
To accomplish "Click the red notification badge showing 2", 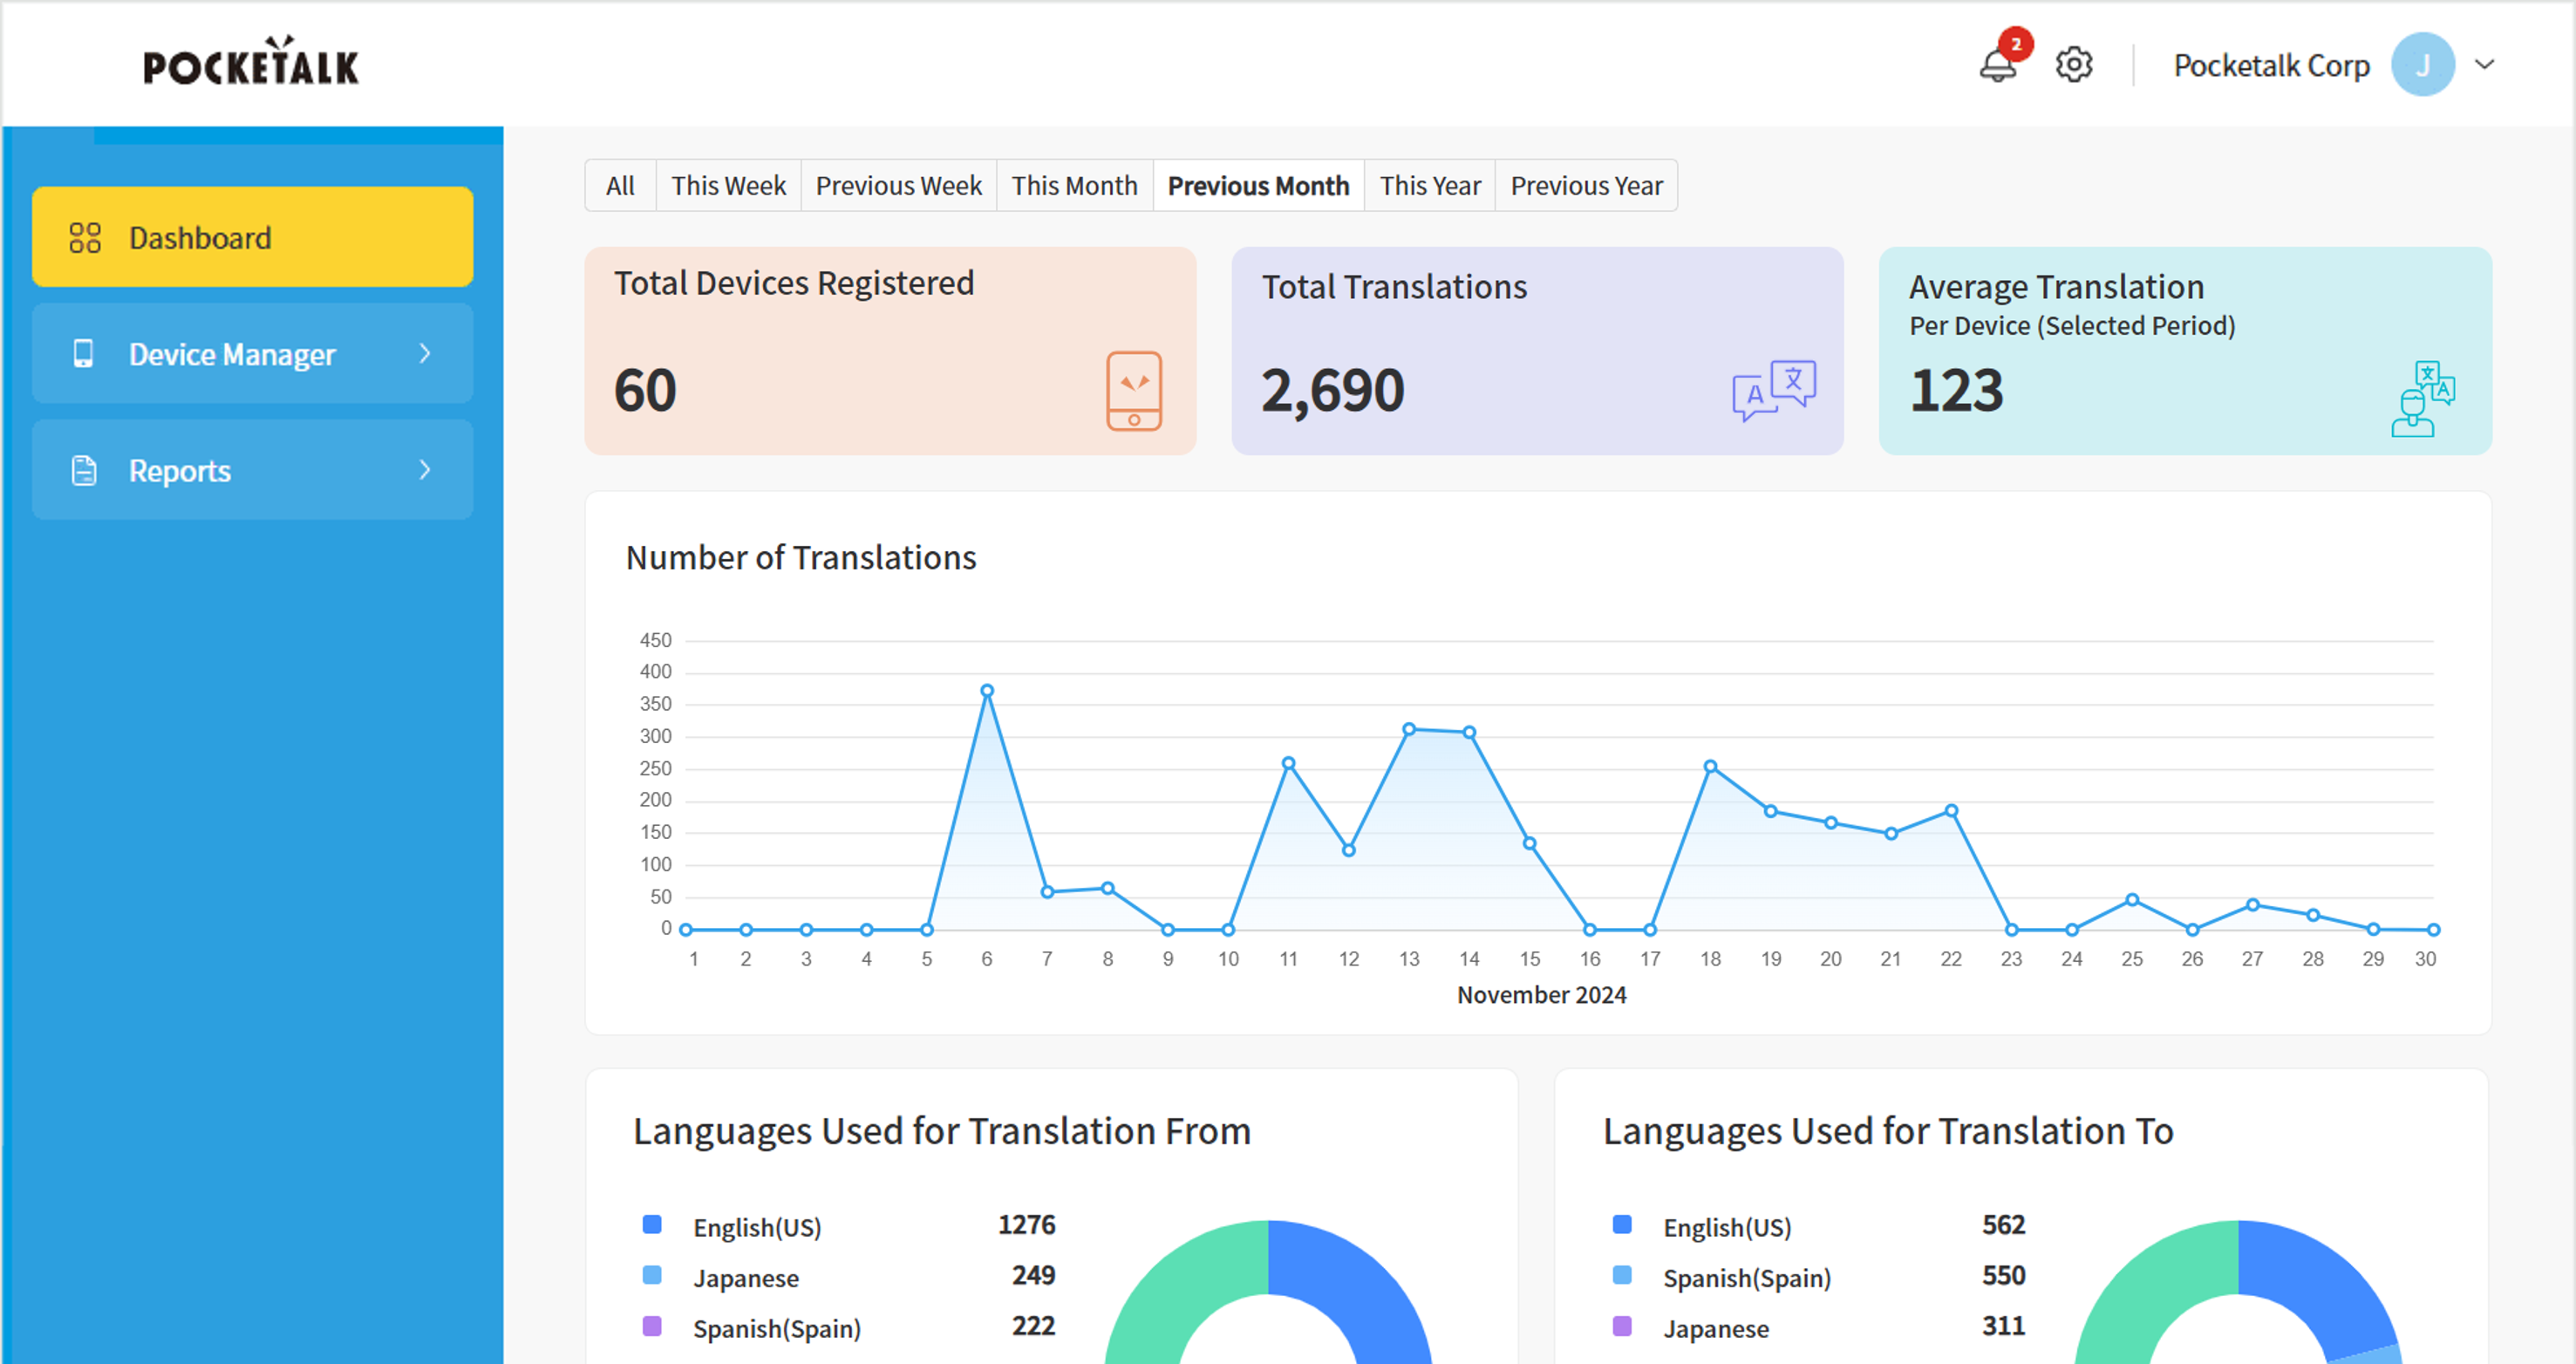I will pos(2016,44).
